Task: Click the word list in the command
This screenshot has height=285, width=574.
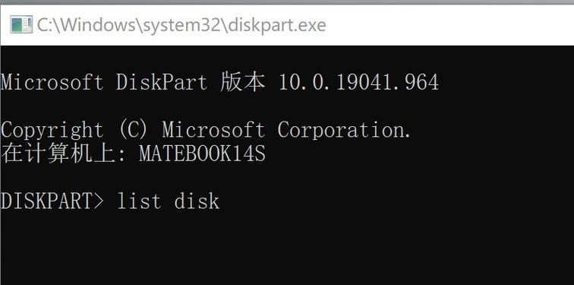Action: [x=139, y=201]
